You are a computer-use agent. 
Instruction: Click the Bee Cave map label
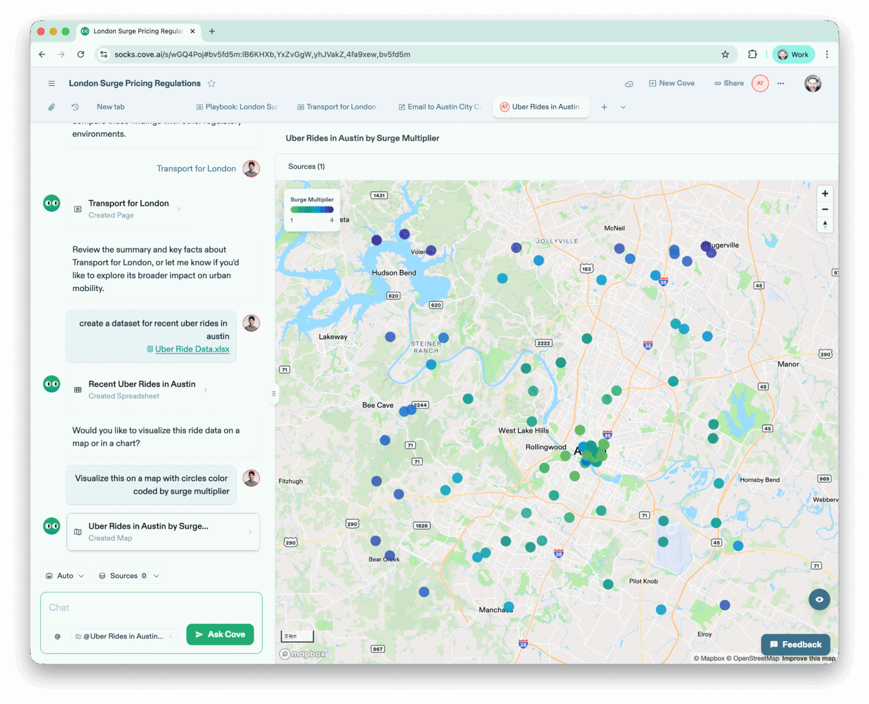click(x=378, y=405)
